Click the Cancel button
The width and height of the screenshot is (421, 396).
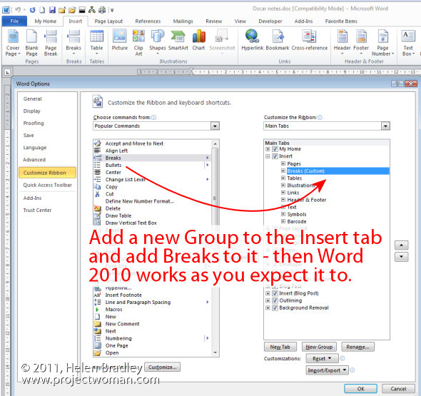pyautogui.click(x=398, y=389)
